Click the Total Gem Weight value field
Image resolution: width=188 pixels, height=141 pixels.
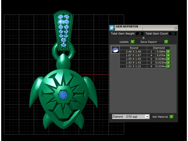point(139,34)
